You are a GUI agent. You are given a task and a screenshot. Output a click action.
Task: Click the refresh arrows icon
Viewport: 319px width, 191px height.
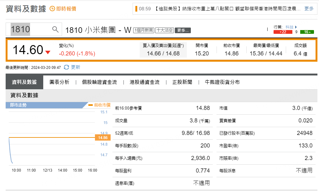pos(66,67)
